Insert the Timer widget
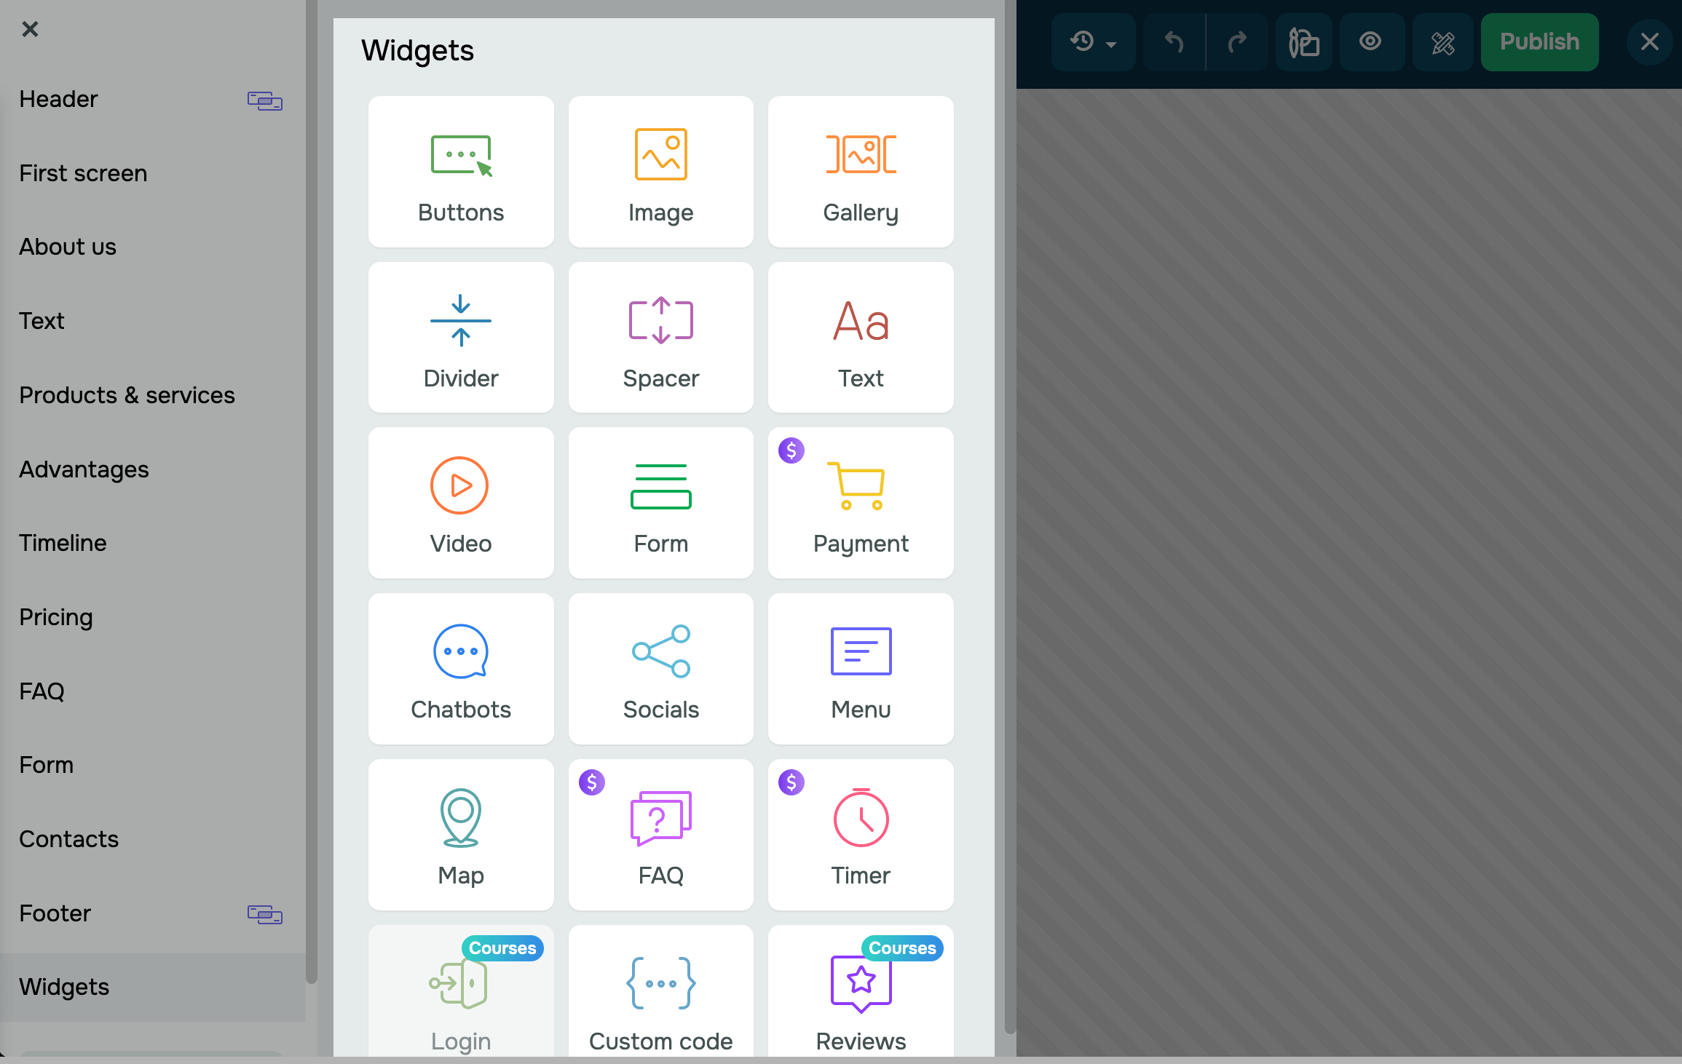This screenshot has width=1682, height=1064. [x=861, y=835]
